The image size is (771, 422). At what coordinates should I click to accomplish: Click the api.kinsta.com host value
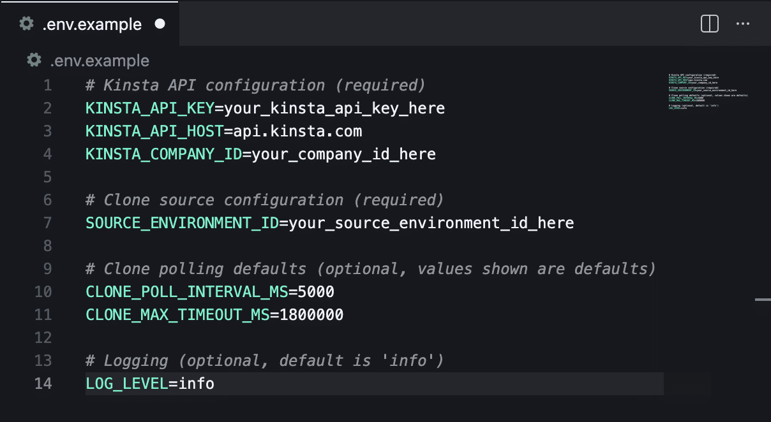tap(297, 131)
